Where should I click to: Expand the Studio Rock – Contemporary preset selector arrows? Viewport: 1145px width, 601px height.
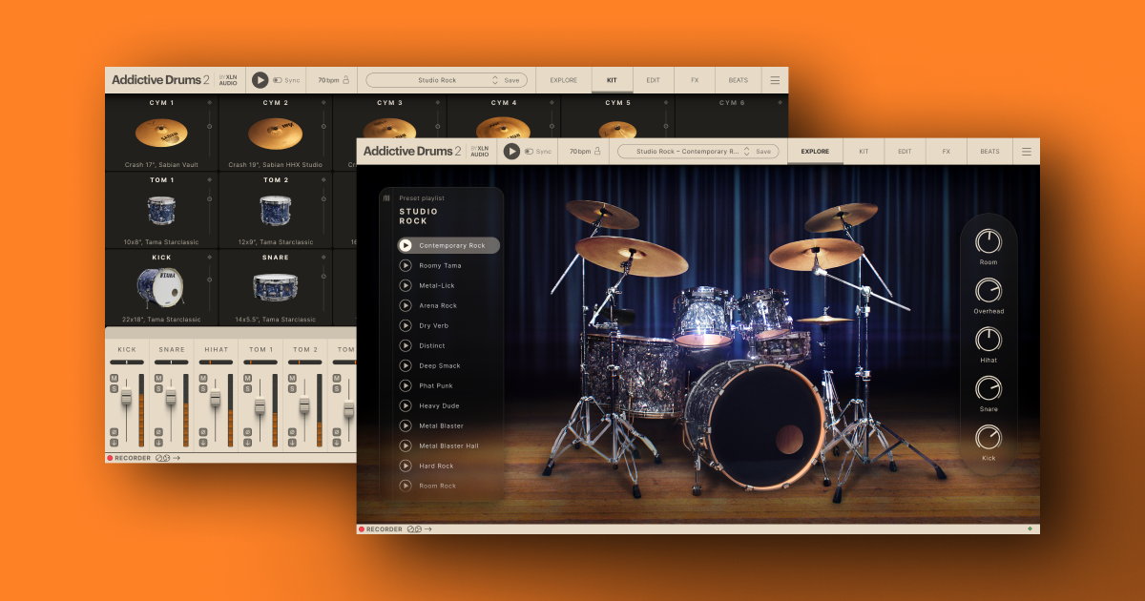746,152
